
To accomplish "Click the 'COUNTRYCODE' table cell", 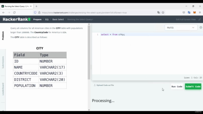I will tap(26, 73).
